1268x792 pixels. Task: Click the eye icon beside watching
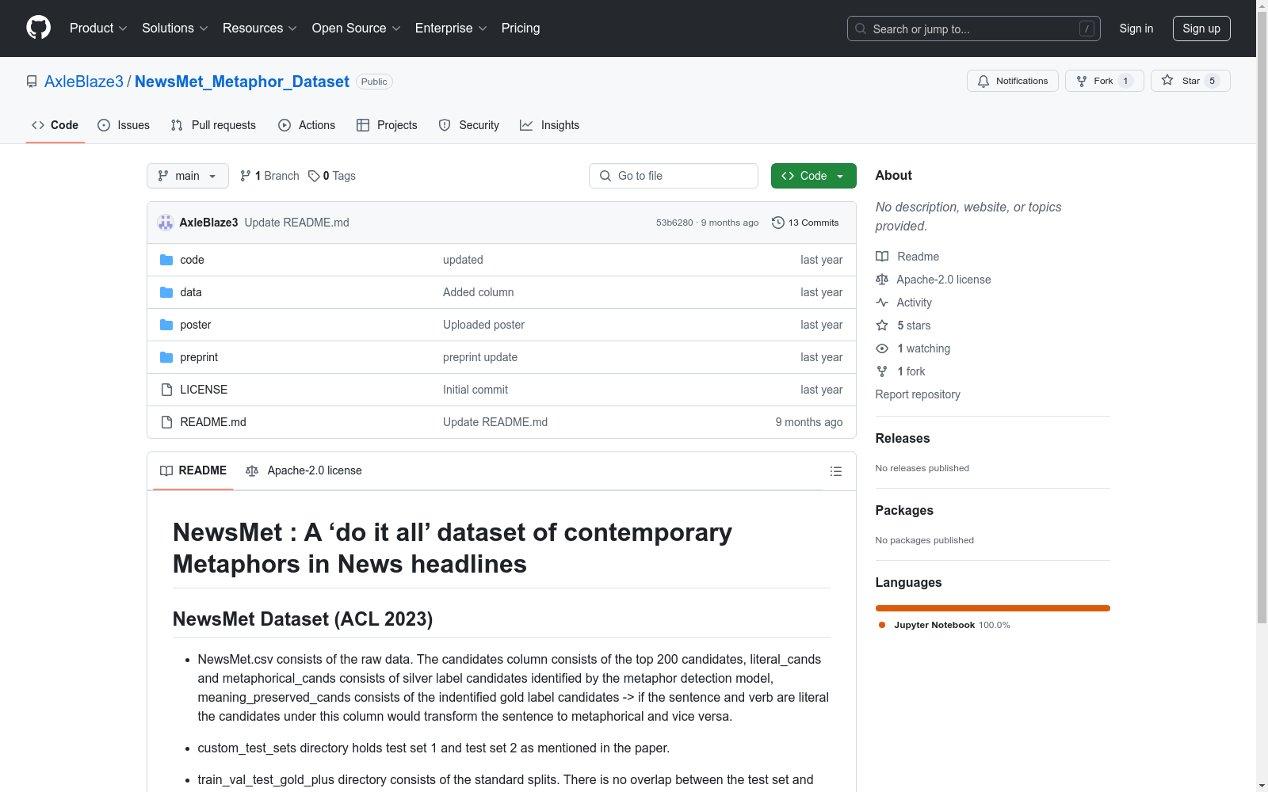(x=882, y=348)
